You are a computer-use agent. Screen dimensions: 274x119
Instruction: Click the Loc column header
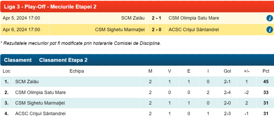click(6, 71)
